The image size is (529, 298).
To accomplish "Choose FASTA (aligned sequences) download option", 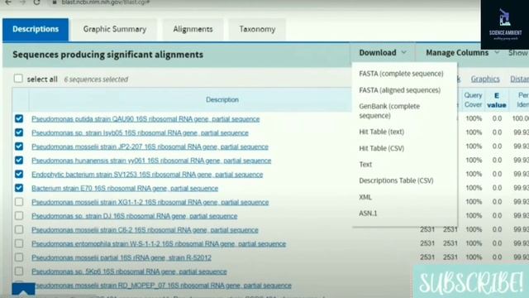I will 400,90.
